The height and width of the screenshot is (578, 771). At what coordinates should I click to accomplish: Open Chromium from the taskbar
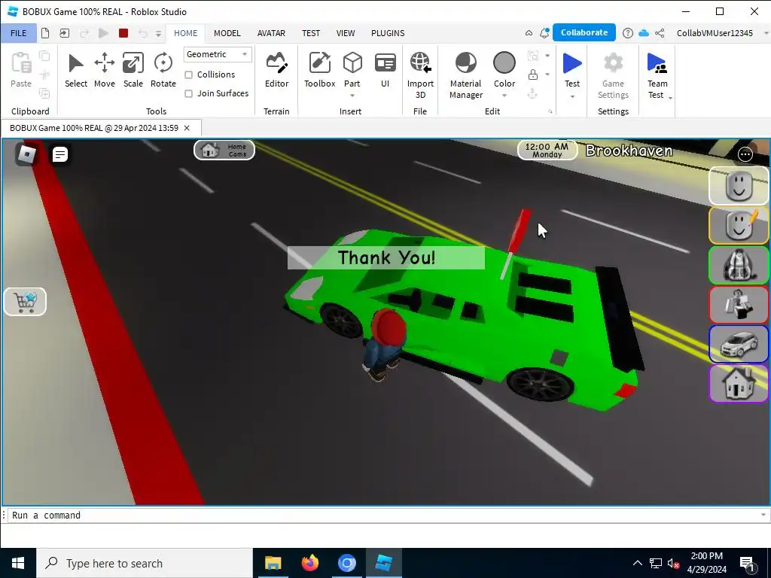(x=346, y=563)
